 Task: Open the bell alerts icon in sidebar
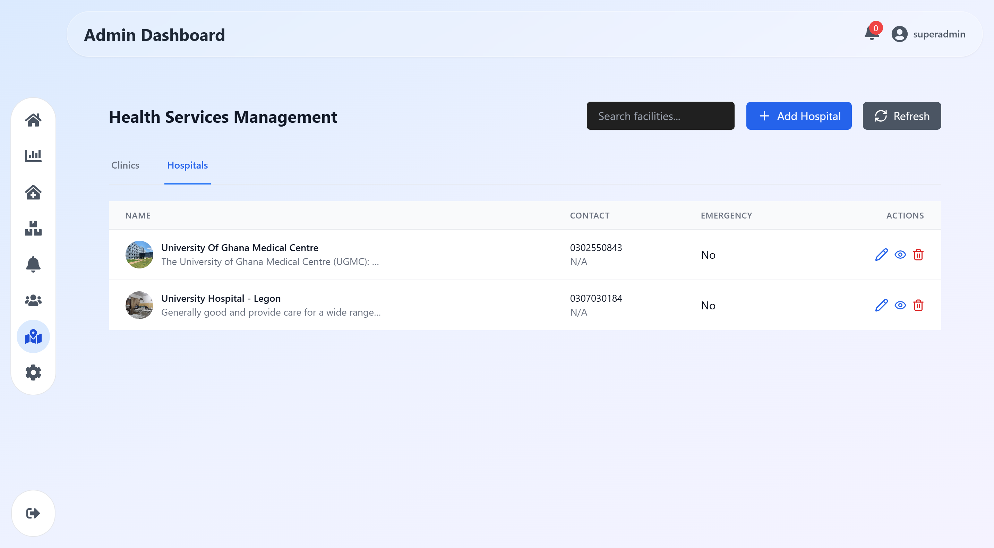click(x=33, y=264)
